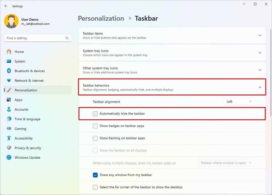This screenshot has width=272, height=195.
Task: Open the Taskbar alignment dropdown
Action: 239,101
